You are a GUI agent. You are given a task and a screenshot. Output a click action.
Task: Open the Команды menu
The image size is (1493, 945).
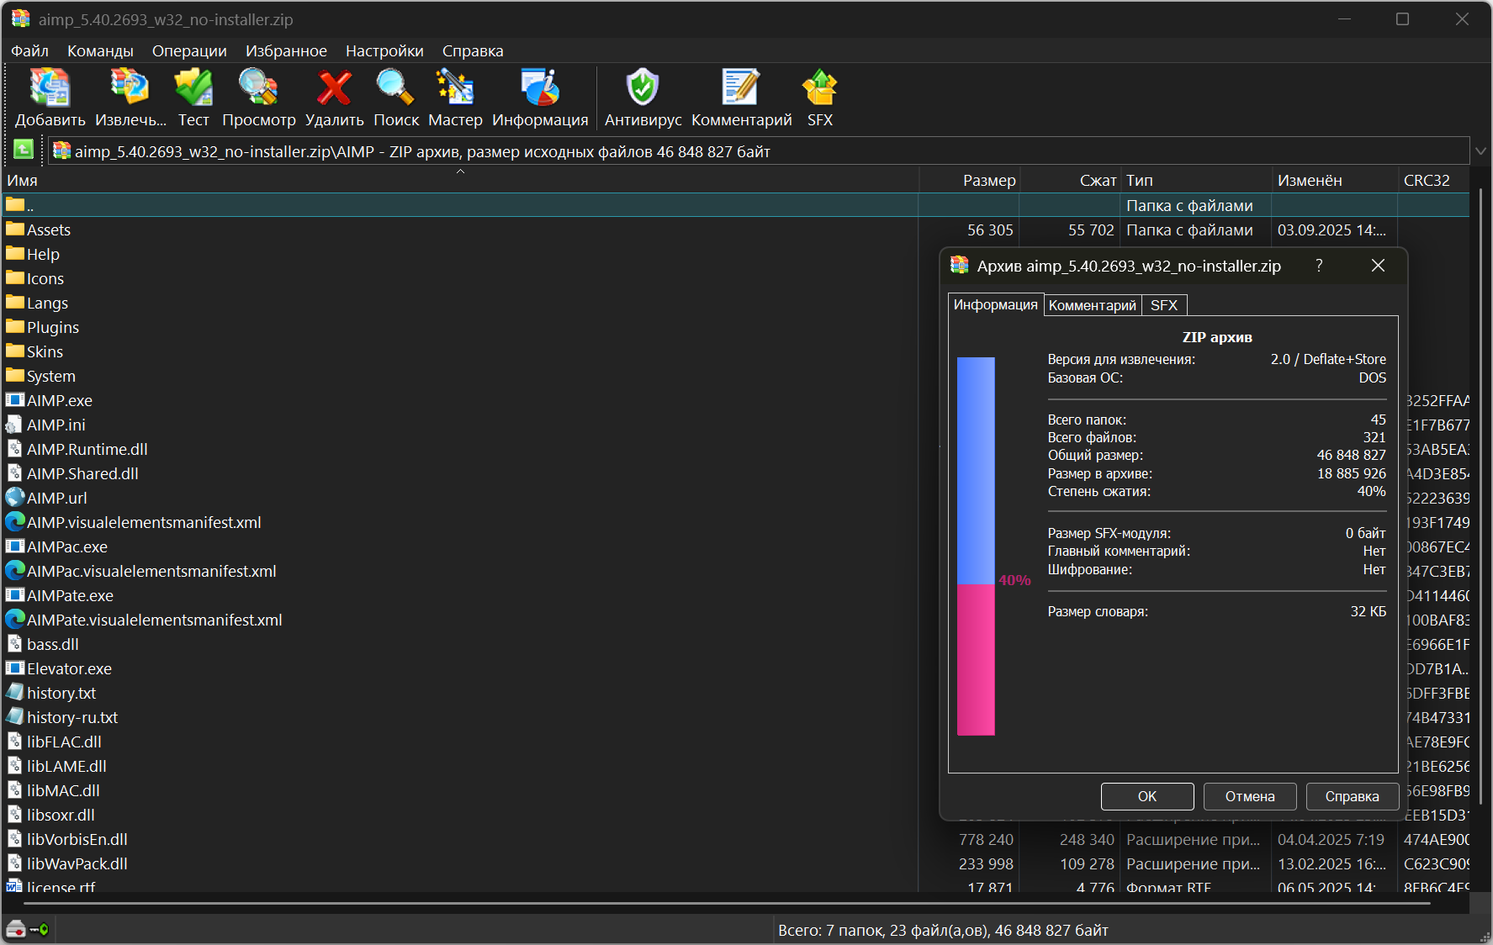point(100,50)
